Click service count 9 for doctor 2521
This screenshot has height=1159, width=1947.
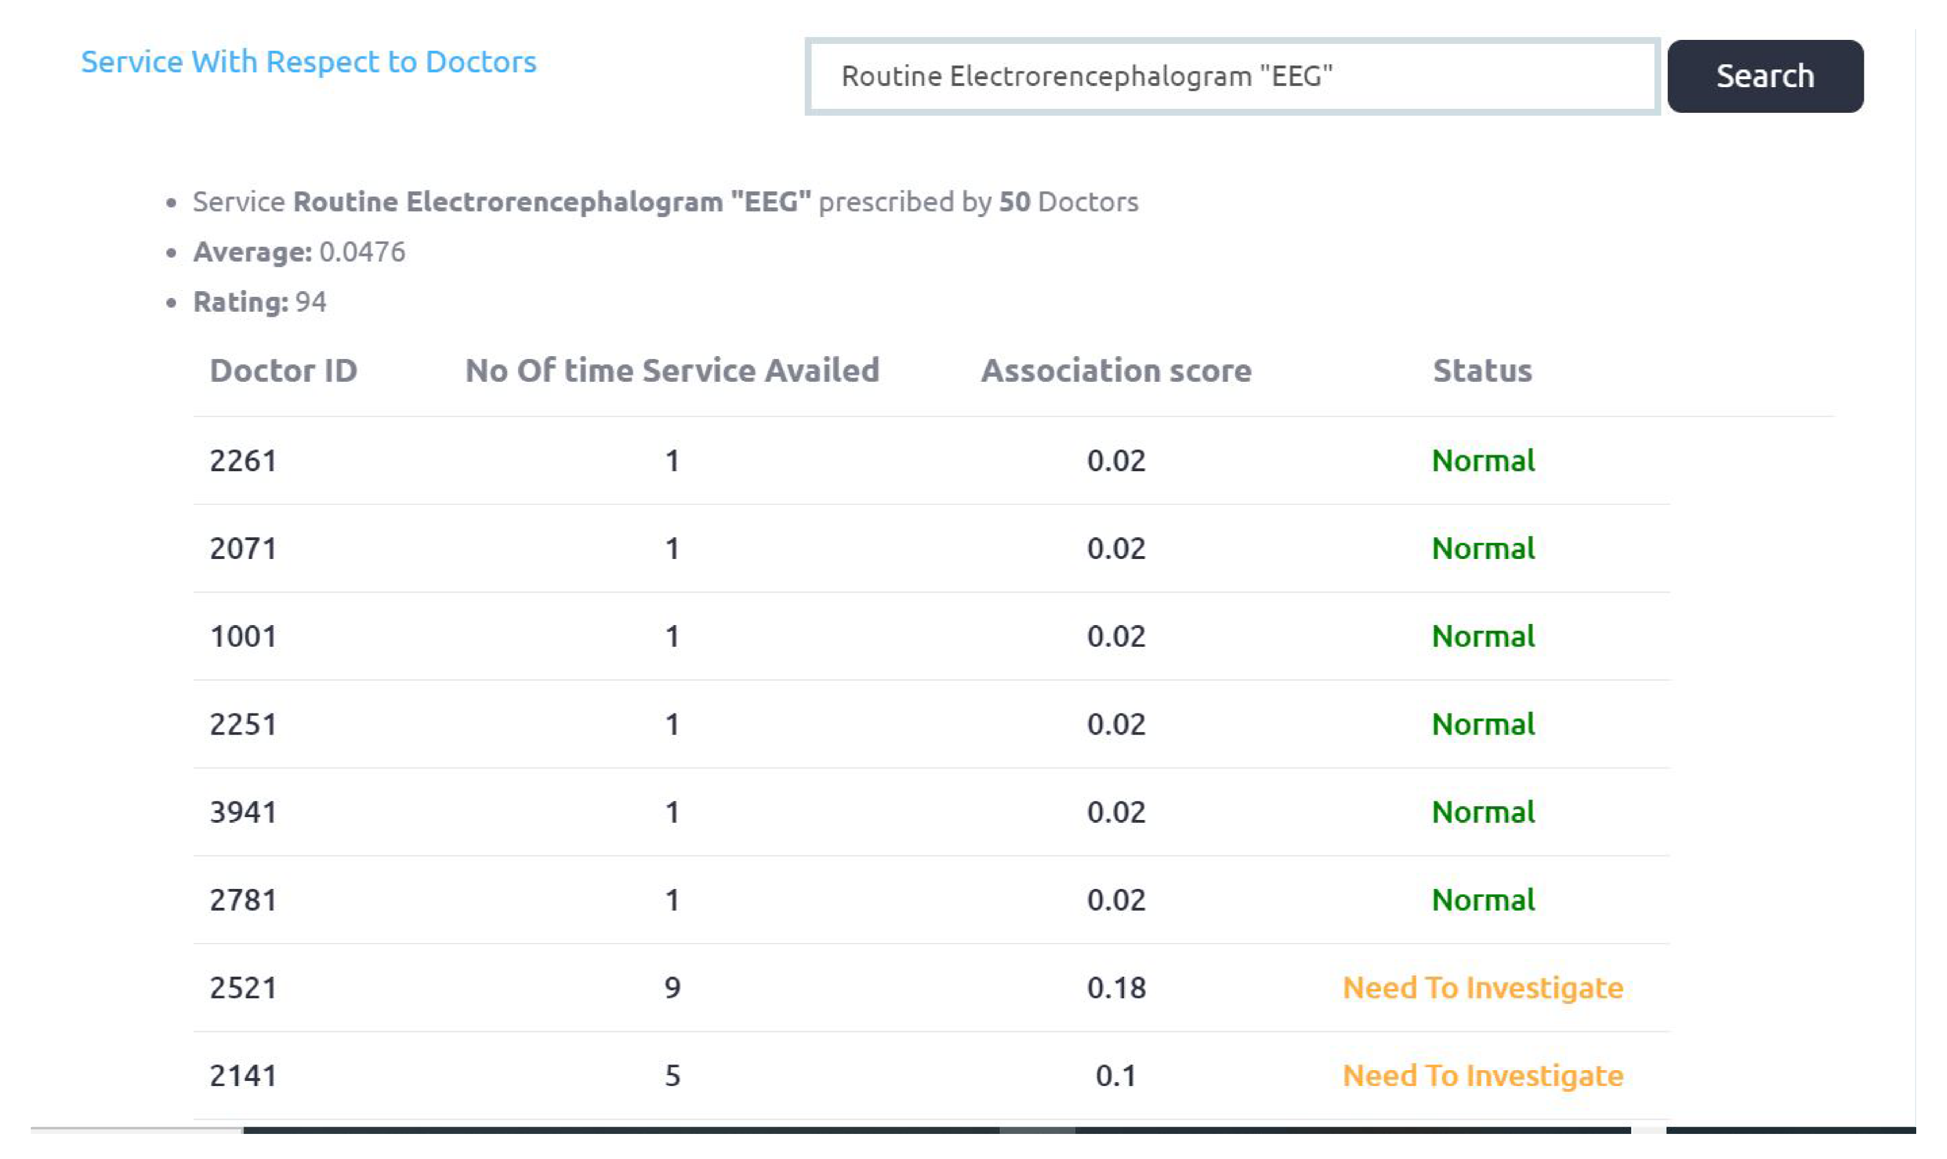[671, 988]
